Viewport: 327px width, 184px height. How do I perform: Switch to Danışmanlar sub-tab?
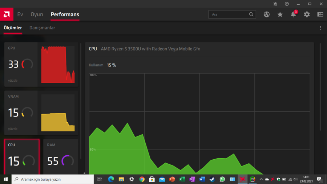pyautogui.click(x=42, y=28)
